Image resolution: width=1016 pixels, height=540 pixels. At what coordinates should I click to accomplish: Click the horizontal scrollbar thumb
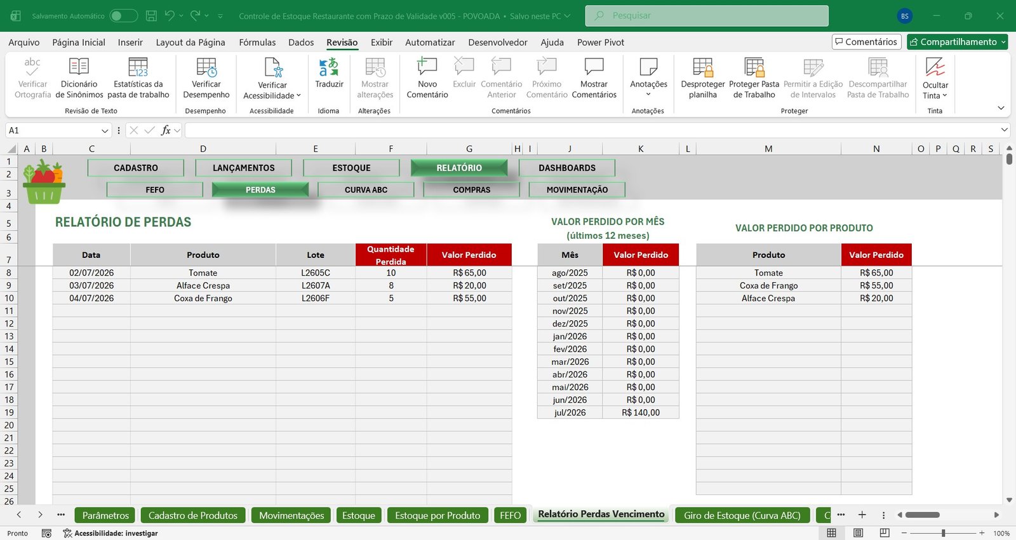(922, 515)
